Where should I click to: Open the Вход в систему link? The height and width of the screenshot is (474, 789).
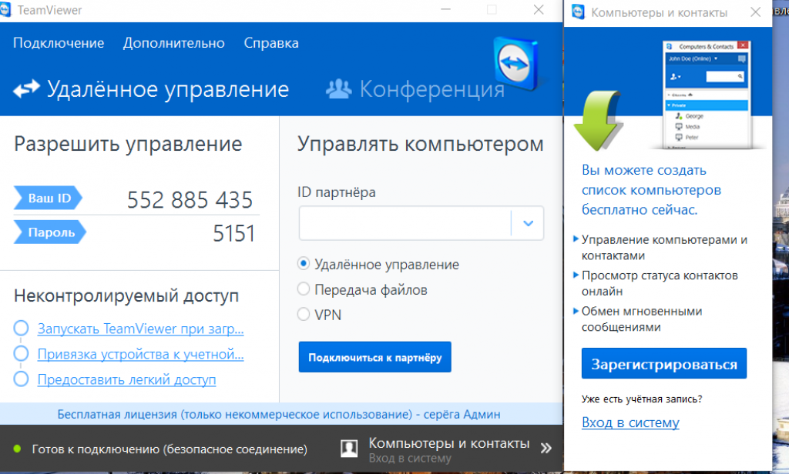click(x=630, y=422)
